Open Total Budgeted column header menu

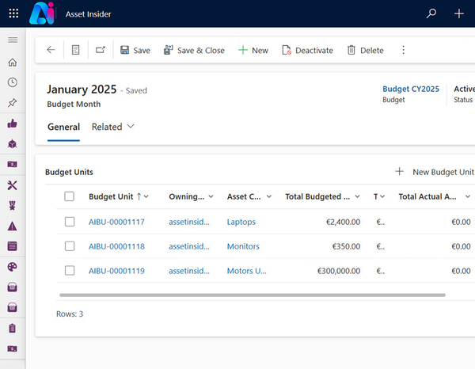pyautogui.click(x=321, y=196)
